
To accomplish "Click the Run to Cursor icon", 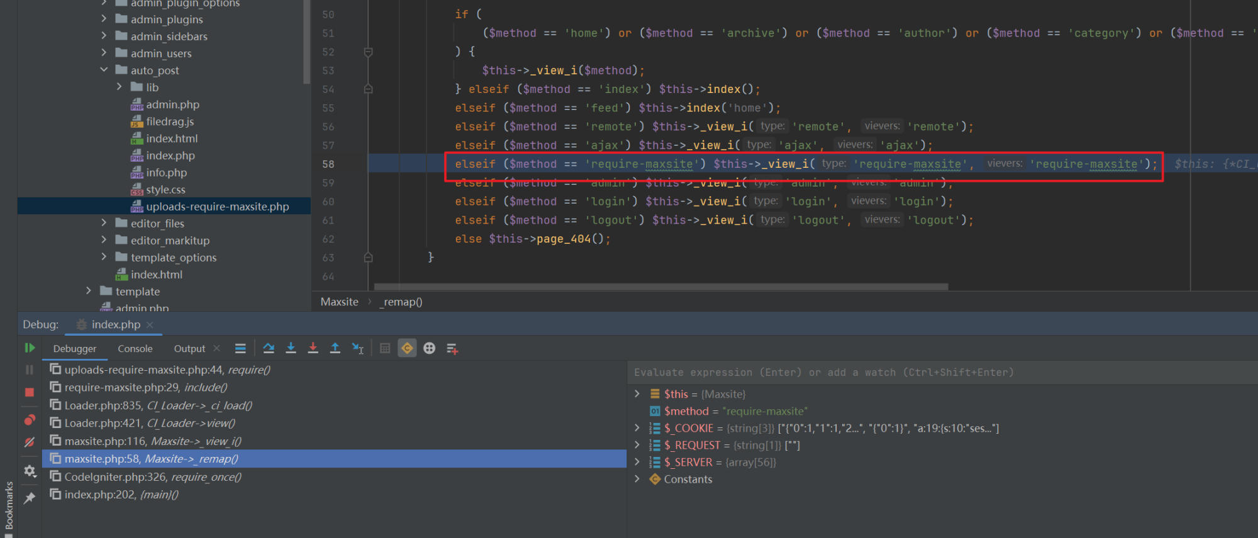I will (357, 348).
